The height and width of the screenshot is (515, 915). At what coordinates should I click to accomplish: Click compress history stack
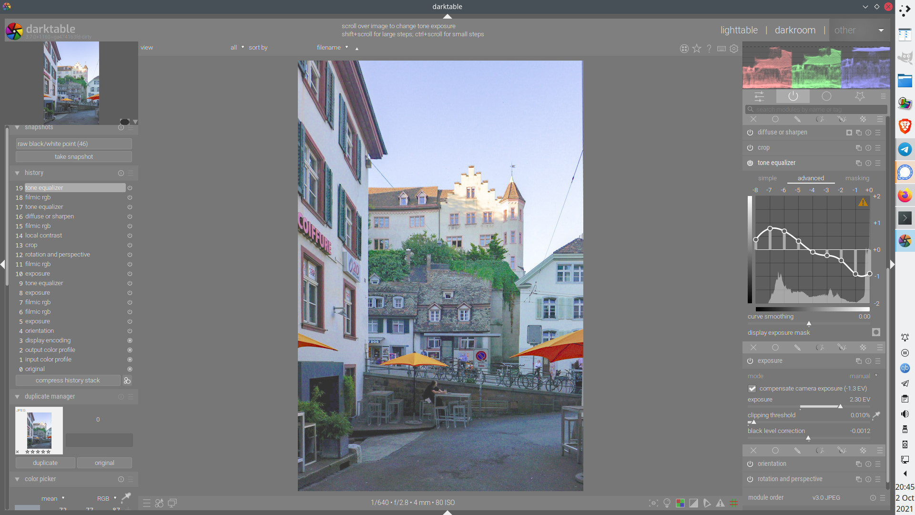click(68, 381)
